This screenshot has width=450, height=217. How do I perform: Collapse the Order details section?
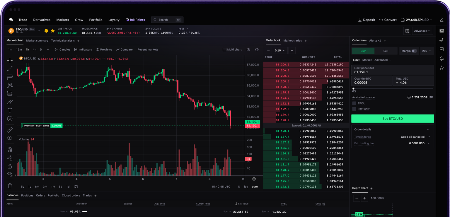click(x=428, y=129)
